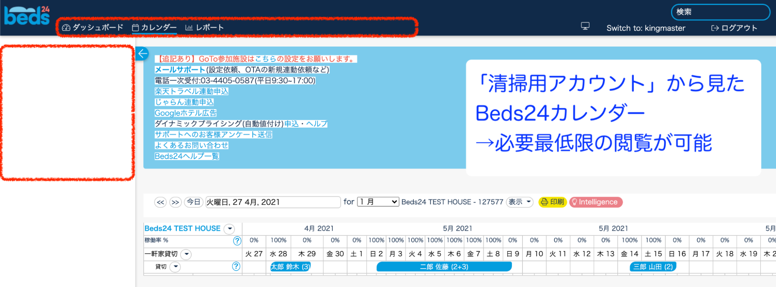
Task: Click help icon beside 貸切 row
Action: [236, 266]
